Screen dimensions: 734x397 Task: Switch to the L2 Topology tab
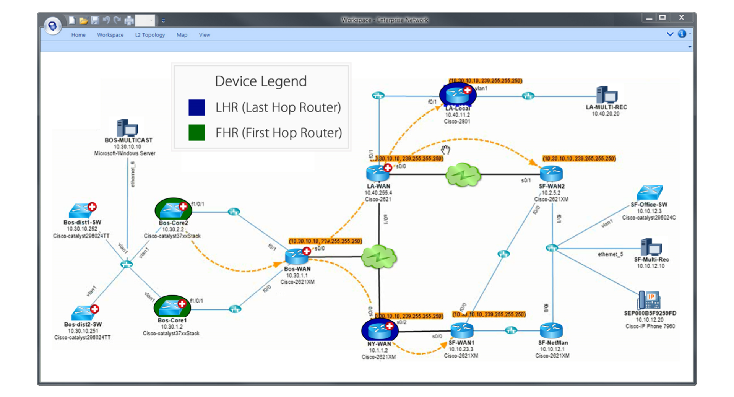[150, 35]
